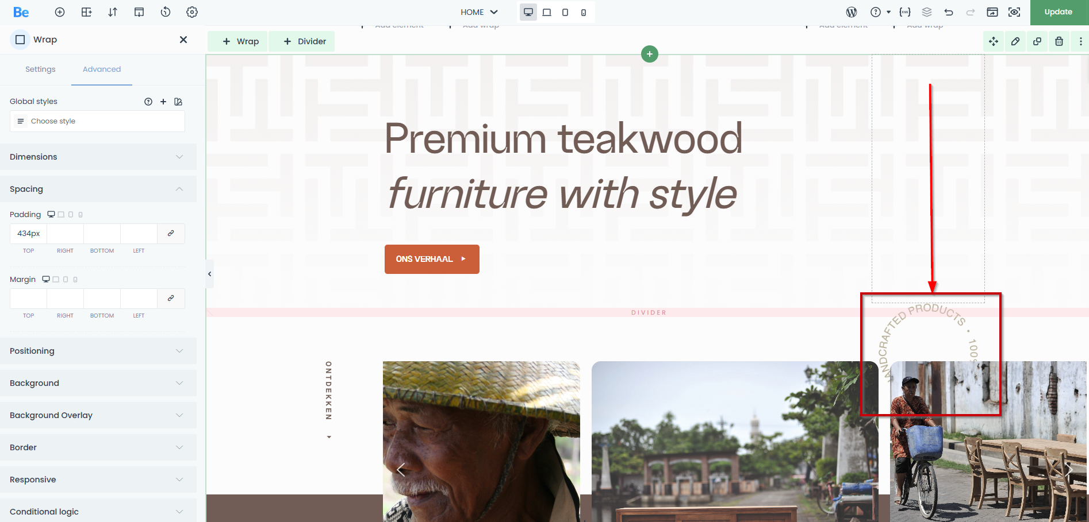Screen dimensions: 1089x522
Task: Open the help question mark icon
Action: point(876,12)
